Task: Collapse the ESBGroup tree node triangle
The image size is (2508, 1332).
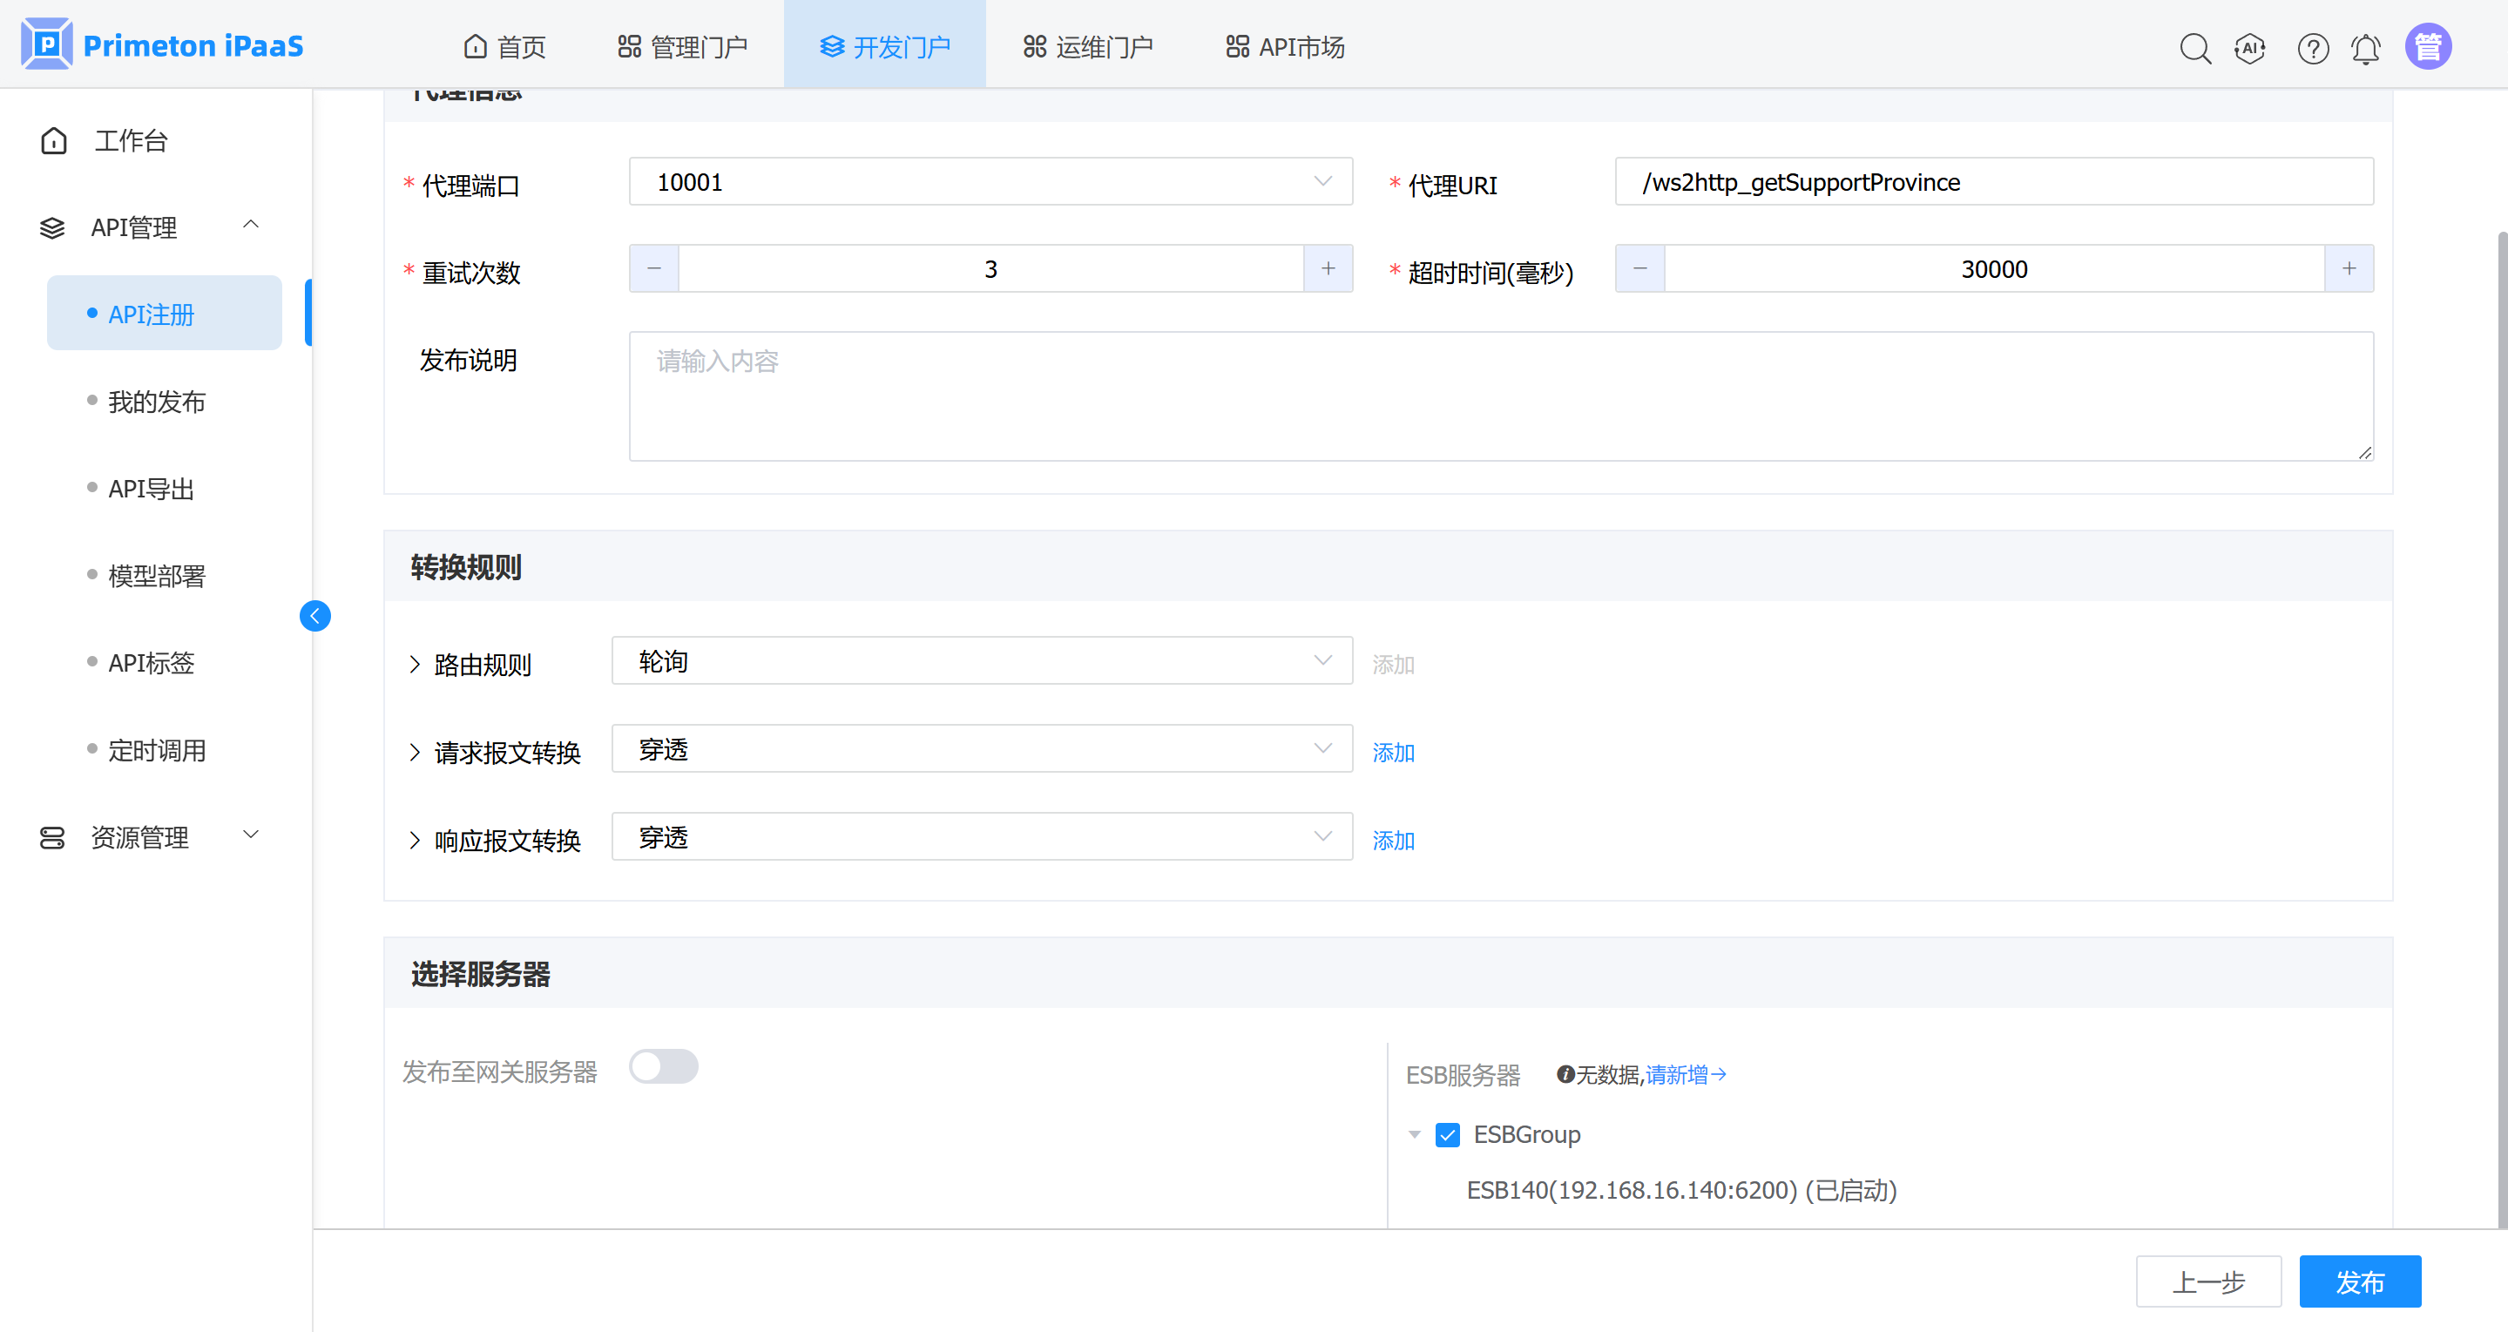Action: pyautogui.click(x=1415, y=1134)
